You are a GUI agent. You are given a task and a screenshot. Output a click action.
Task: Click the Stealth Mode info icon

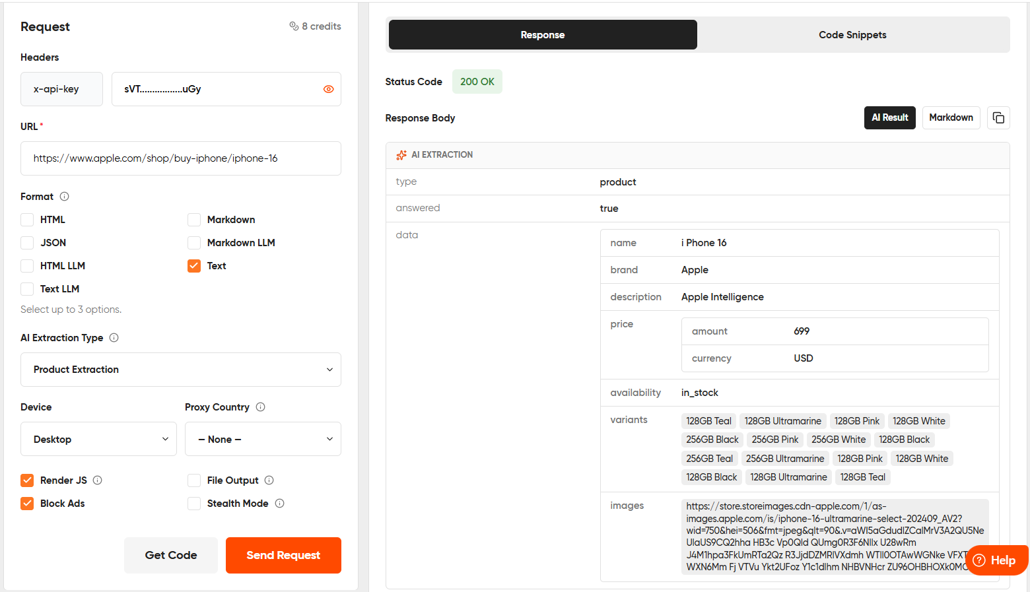point(279,503)
